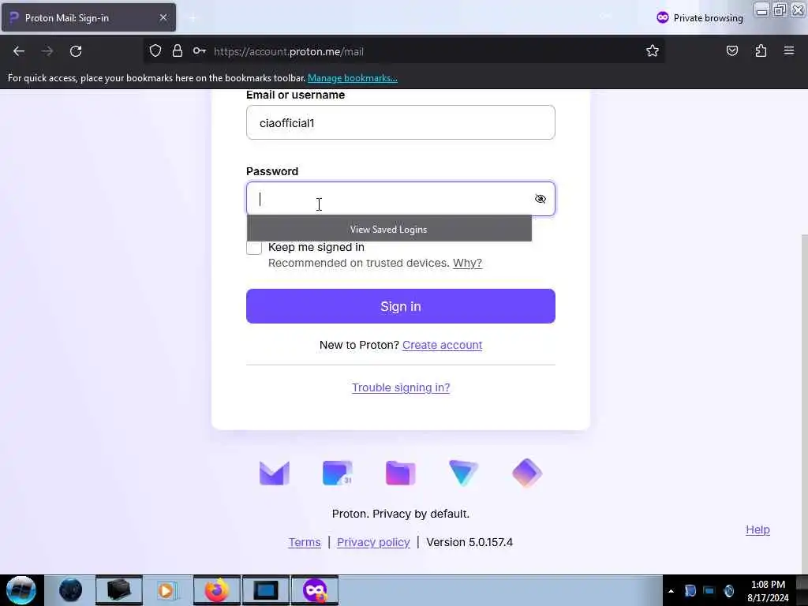Save page to Pocket icon

731,51
